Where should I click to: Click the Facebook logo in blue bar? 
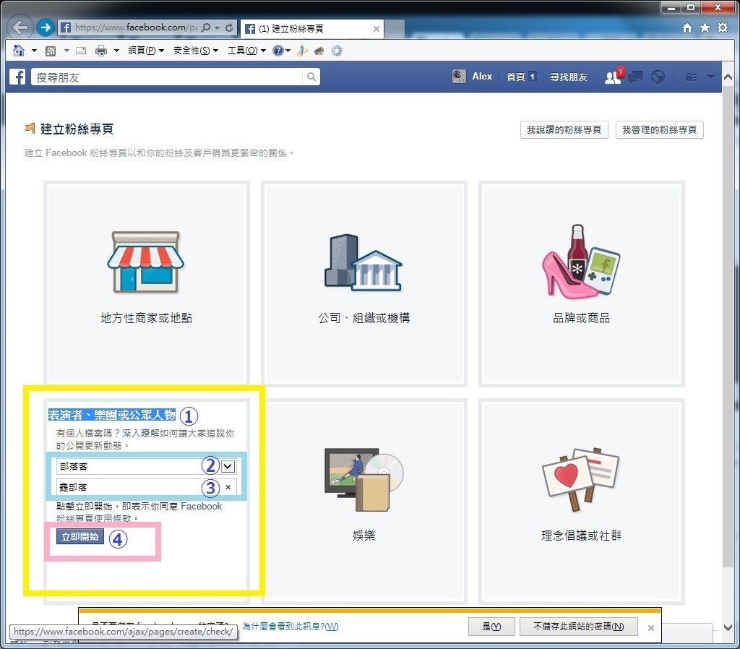click(17, 77)
